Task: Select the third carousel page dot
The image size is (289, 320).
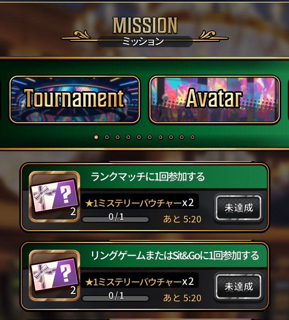Action: [x=118, y=137]
